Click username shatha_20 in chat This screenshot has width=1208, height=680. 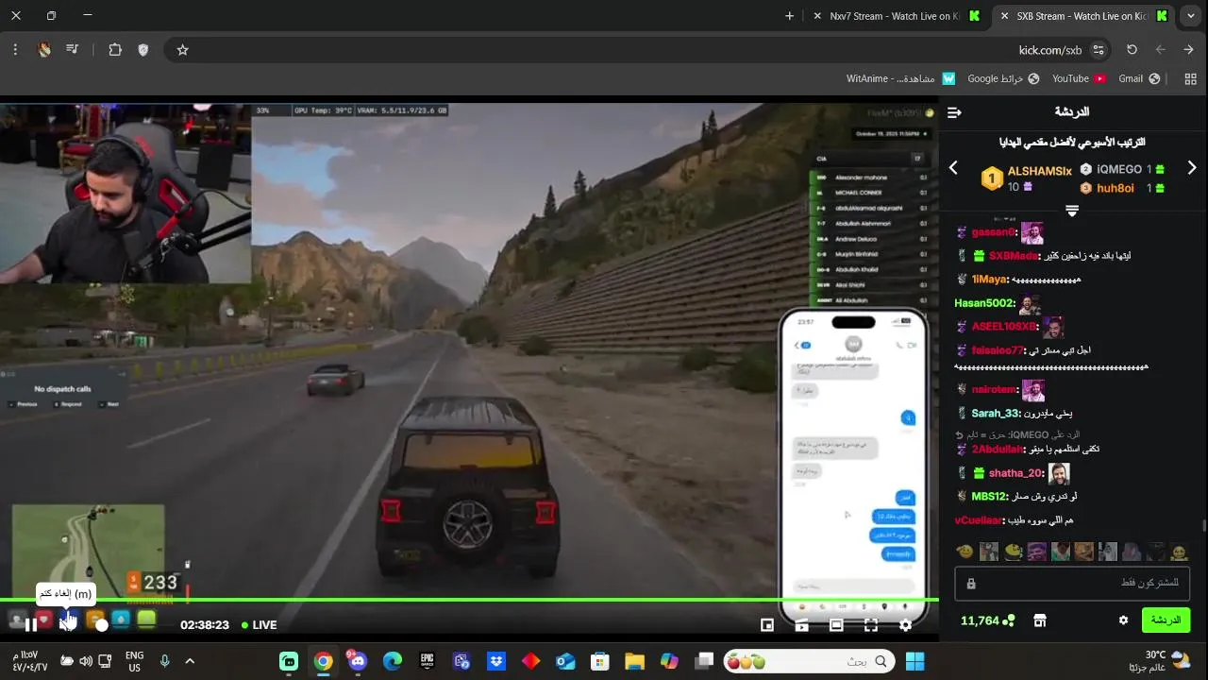[1015, 473]
